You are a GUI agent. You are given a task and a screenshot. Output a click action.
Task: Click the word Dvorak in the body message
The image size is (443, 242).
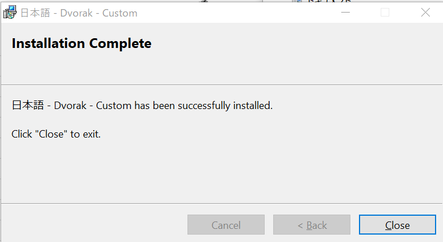click(70, 106)
